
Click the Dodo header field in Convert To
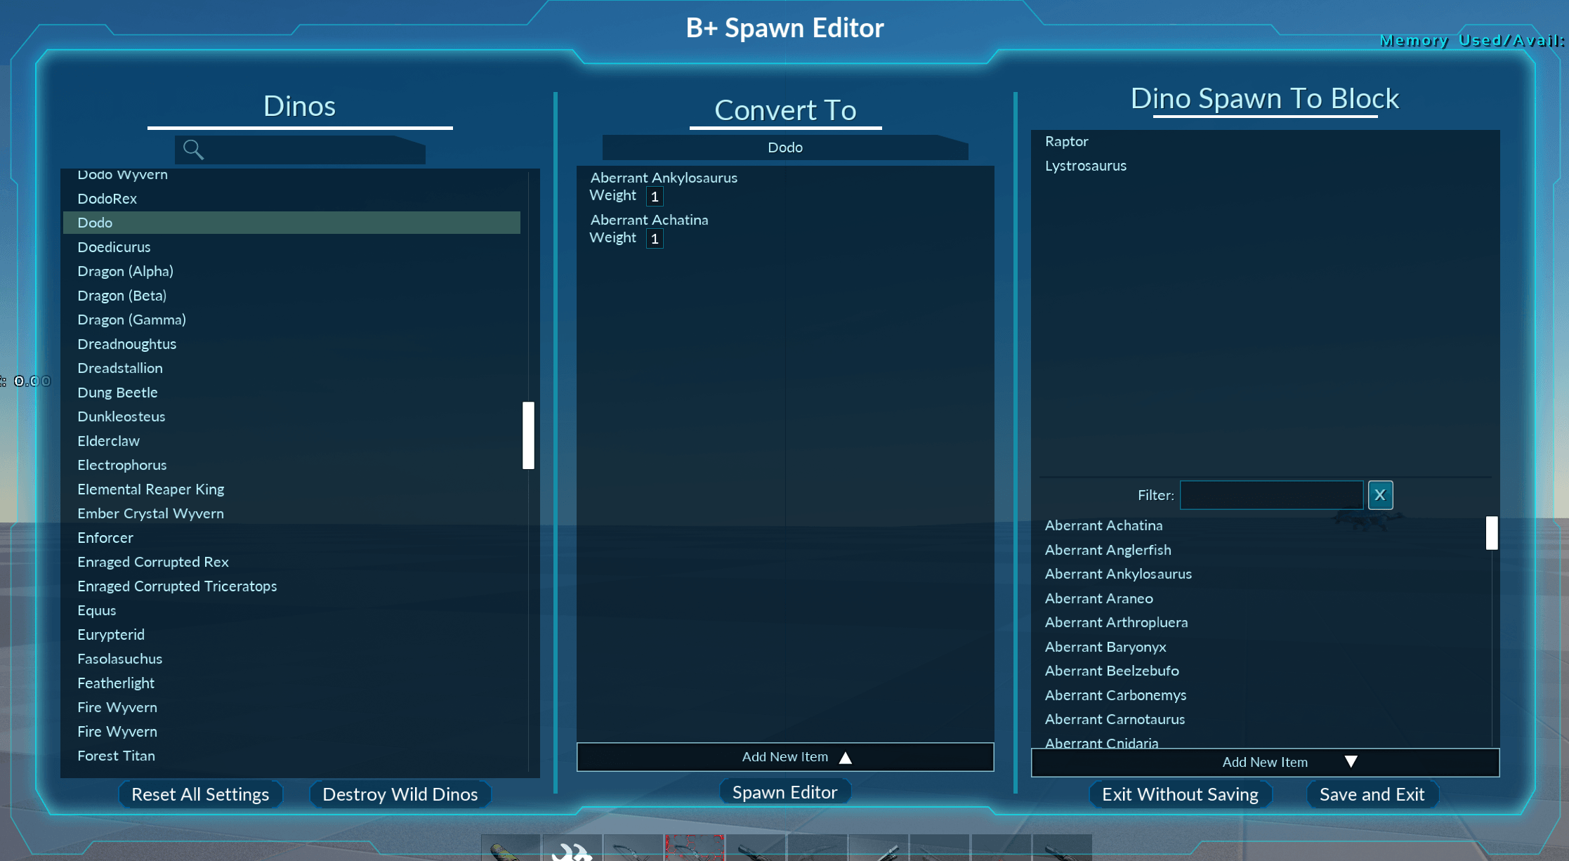pyautogui.click(x=784, y=147)
